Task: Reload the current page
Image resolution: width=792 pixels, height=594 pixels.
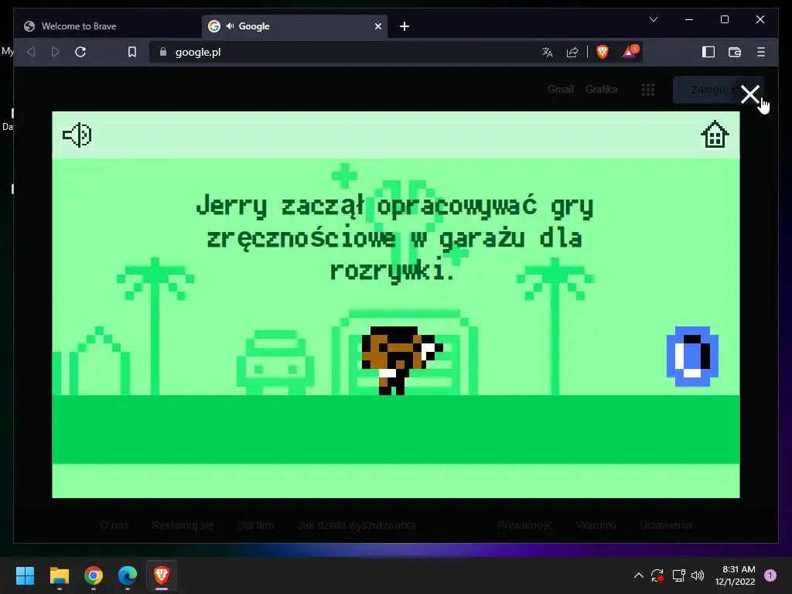Action: [x=80, y=52]
